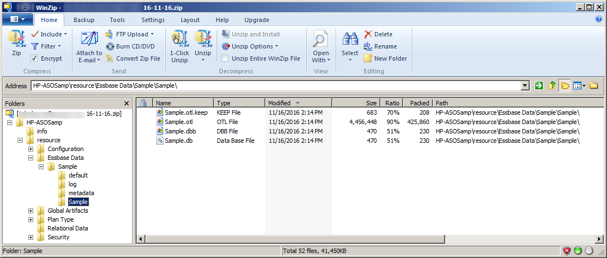Select the info folder in tree

coord(42,131)
